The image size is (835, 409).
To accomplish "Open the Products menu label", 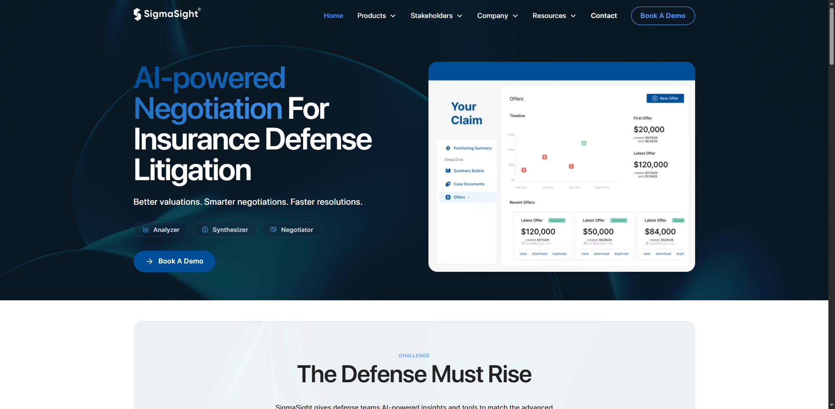I will coord(371,16).
